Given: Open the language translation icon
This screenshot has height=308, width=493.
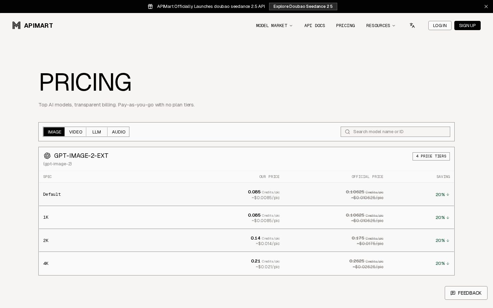Looking at the screenshot, I should tap(412, 25).
